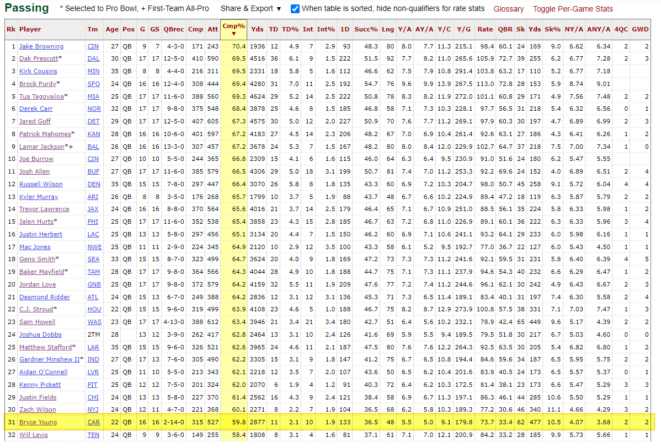Screen dimensions: 661x448
Task: Sort by the Sk% column header
Action: [553, 29]
